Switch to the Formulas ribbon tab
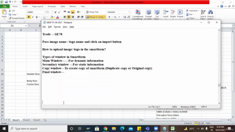Screen dimensions: 235x132 52,7
